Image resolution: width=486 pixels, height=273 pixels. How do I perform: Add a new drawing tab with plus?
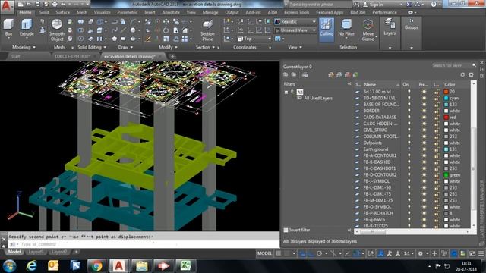(172, 56)
